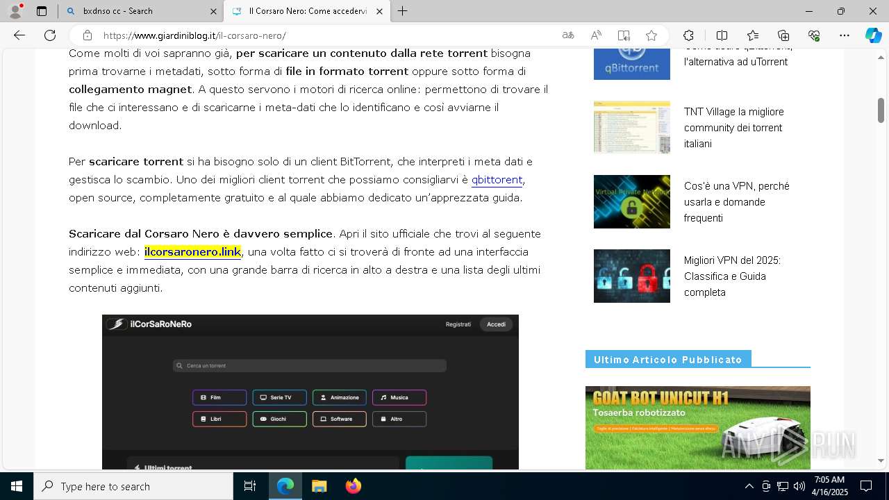This screenshot has width=889, height=500.
Task: Add this page to favorites
Action: (651, 35)
